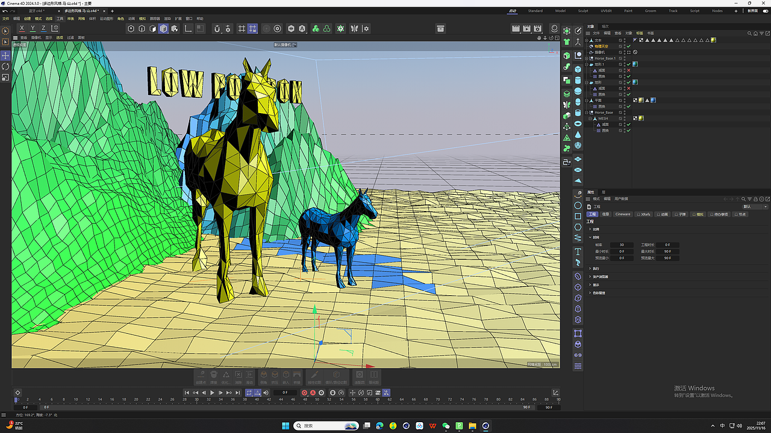The width and height of the screenshot is (771, 433).
Task: Open the 文件 menu in main menu bar
Action: tap(6, 19)
